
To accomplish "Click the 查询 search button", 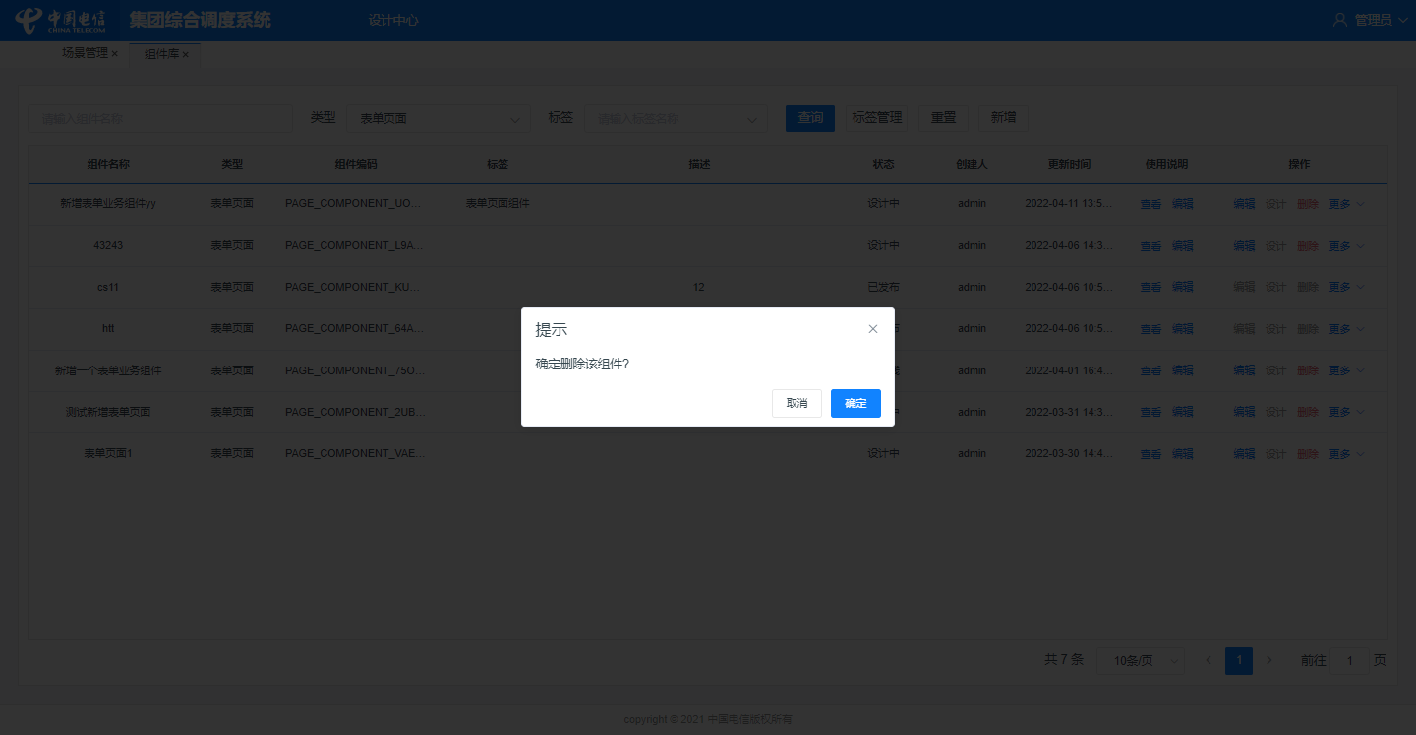I will click(x=810, y=118).
